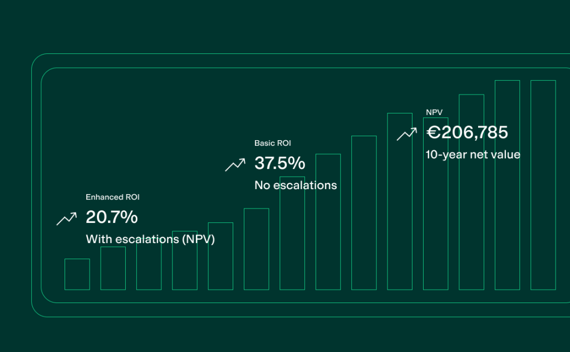This screenshot has width=570, height=352.
Task: Click the '10-year net value' caption
Action: (473, 155)
